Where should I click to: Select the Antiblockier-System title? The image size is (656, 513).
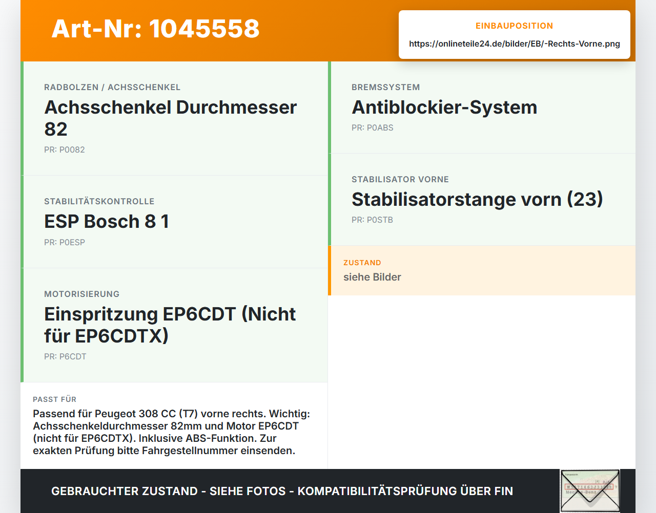[x=444, y=108]
